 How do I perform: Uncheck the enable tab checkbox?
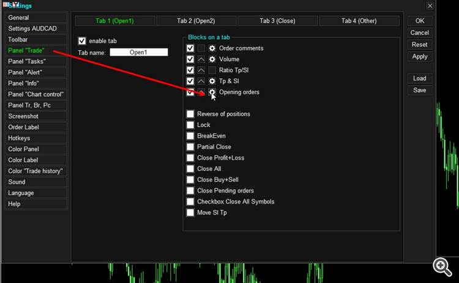(x=82, y=41)
